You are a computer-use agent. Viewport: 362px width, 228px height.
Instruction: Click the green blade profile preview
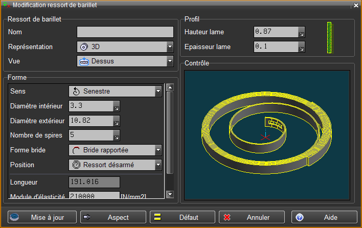point(330,38)
